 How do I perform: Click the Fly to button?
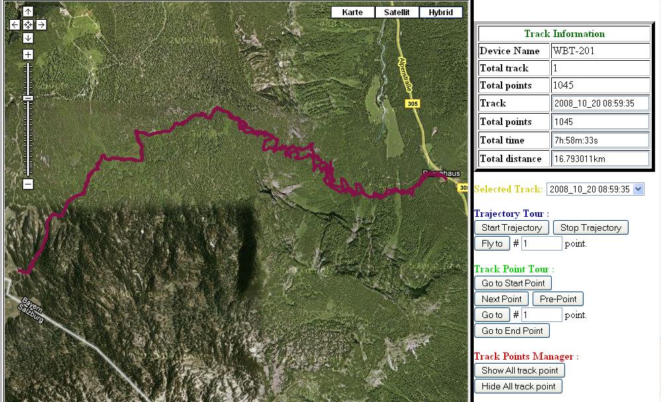(x=492, y=243)
